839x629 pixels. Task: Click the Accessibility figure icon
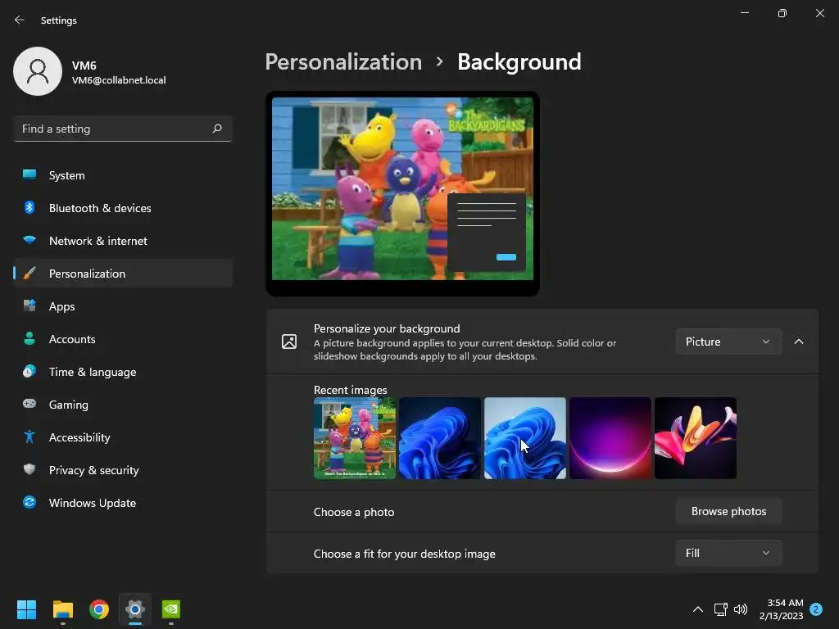(29, 437)
